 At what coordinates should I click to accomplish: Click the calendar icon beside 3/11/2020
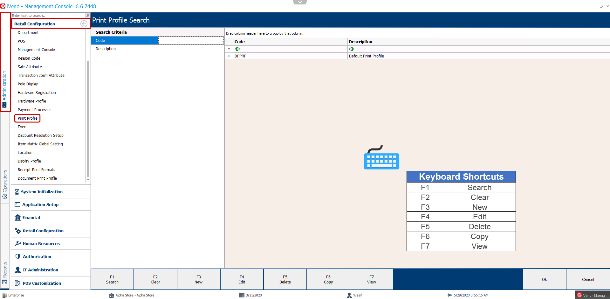242,295
